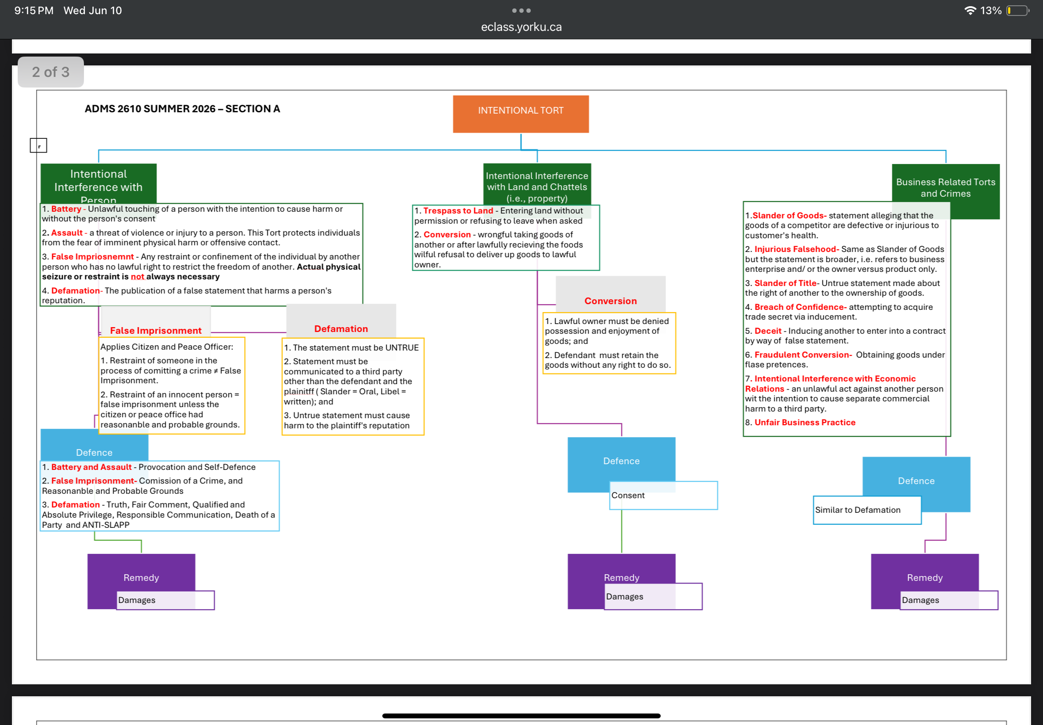This screenshot has height=725, width=1043.
Task: Tap the battery indicator icon
Action: pyautogui.click(x=1017, y=11)
